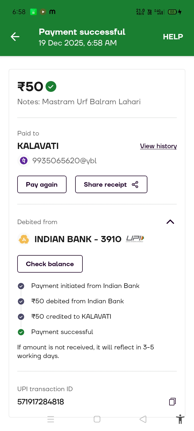
Task: Tap the green payment success checkmark
Action: point(51,86)
